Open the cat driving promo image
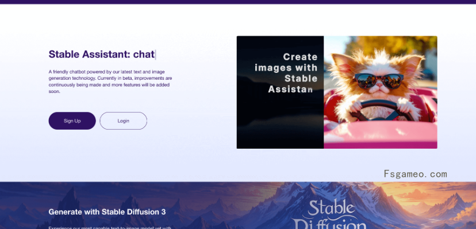 pyautogui.click(x=337, y=92)
